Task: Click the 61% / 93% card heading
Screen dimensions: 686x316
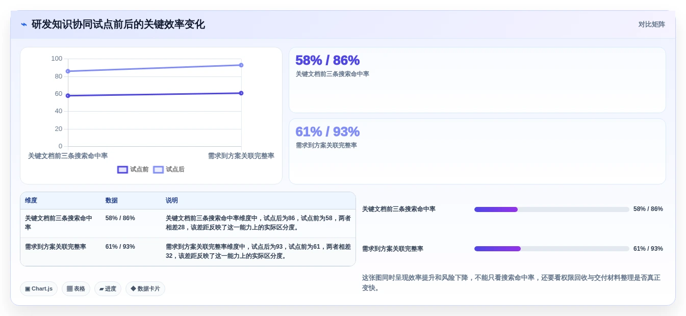Action: point(327,131)
